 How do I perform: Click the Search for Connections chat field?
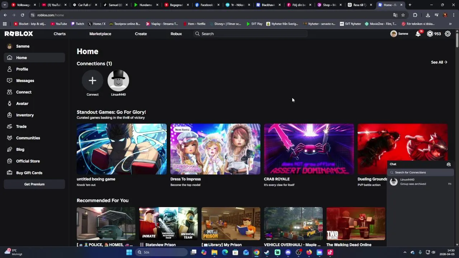[x=421, y=172]
